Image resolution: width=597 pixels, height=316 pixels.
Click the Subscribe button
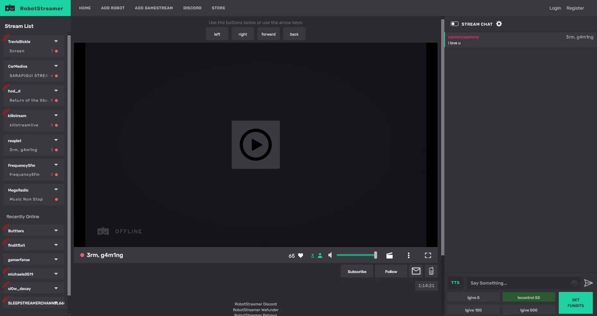357,271
